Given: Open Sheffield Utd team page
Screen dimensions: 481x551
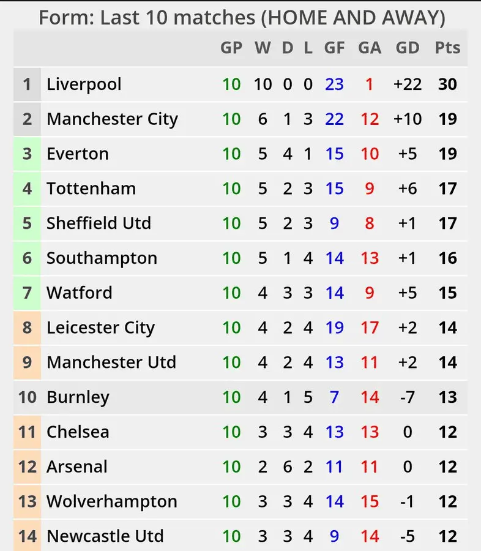Looking at the screenshot, I should click(99, 223).
